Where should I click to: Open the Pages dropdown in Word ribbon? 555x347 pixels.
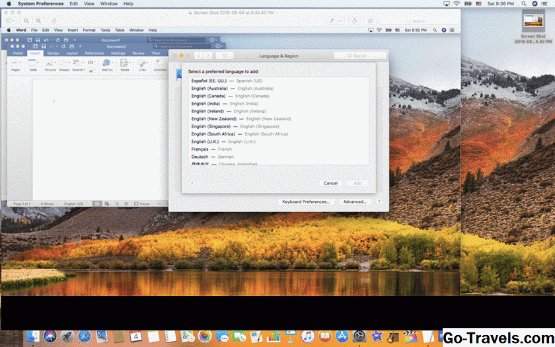15,63
